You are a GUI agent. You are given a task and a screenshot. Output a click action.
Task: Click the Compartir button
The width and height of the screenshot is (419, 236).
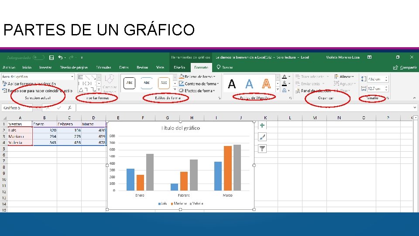click(405, 67)
